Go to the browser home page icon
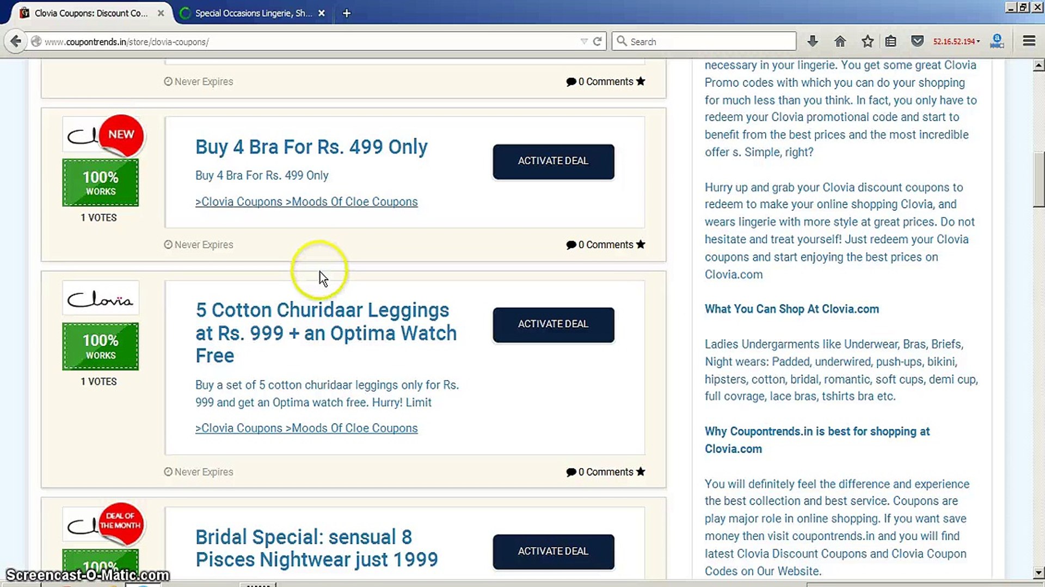Screen dimensions: 1045x587 coord(840,41)
